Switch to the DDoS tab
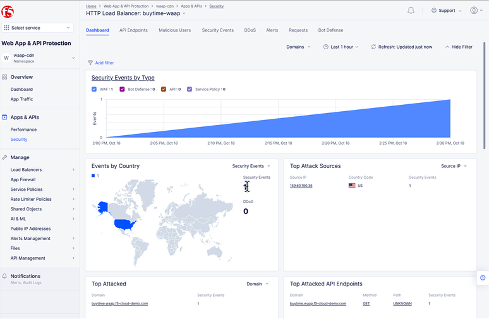The width and height of the screenshot is (489, 319). pos(250,30)
